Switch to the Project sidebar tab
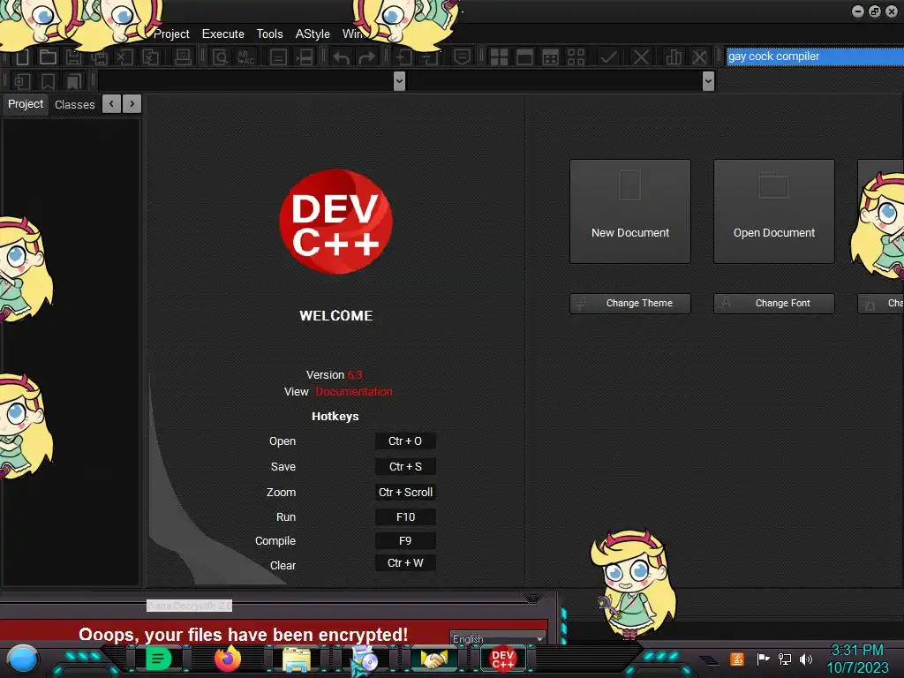The width and height of the screenshot is (904, 678). (26, 104)
